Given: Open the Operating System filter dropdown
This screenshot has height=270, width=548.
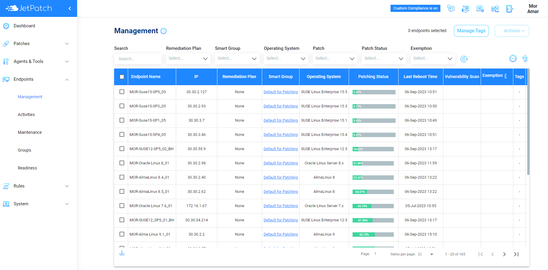Looking at the screenshot, I should click(286, 58).
